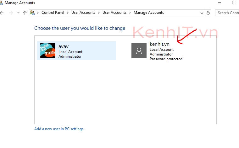Screen dimensions: 239x148
Task: Maximize the Manage Accounts window
Action: [x=233, y=3]
